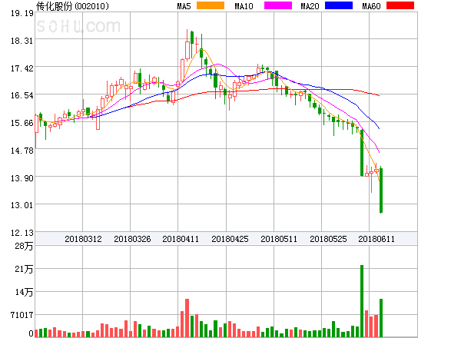Click the 15.66 price axis label
Screen dimensions: 461x338
tap(22, 123)
